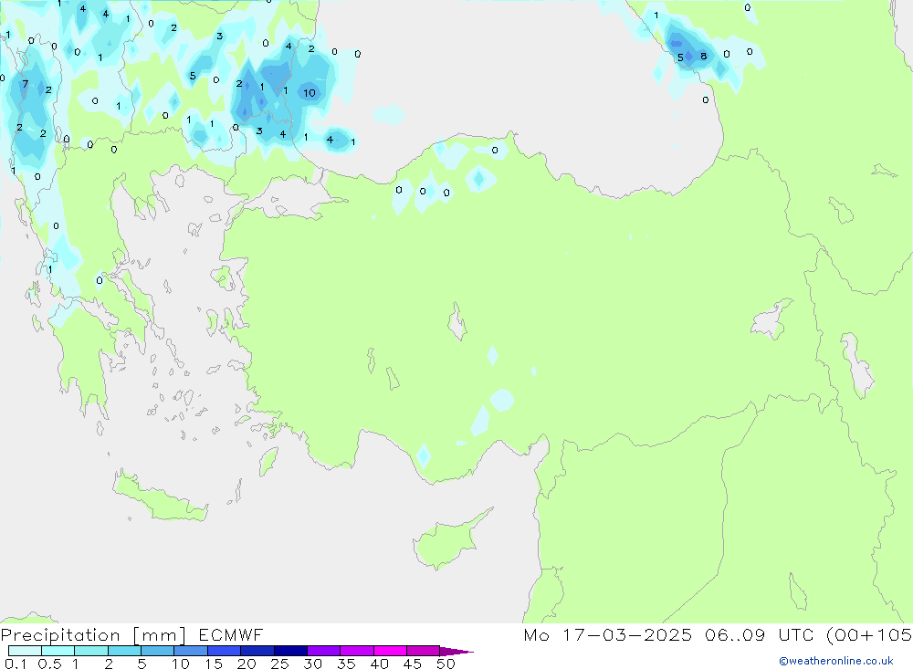Image resolution: width=913 pixels, height=669 pixels.
Task: Click the "7" precipitation value on the map
Action: pyautogui.click(x=25, y=84)
